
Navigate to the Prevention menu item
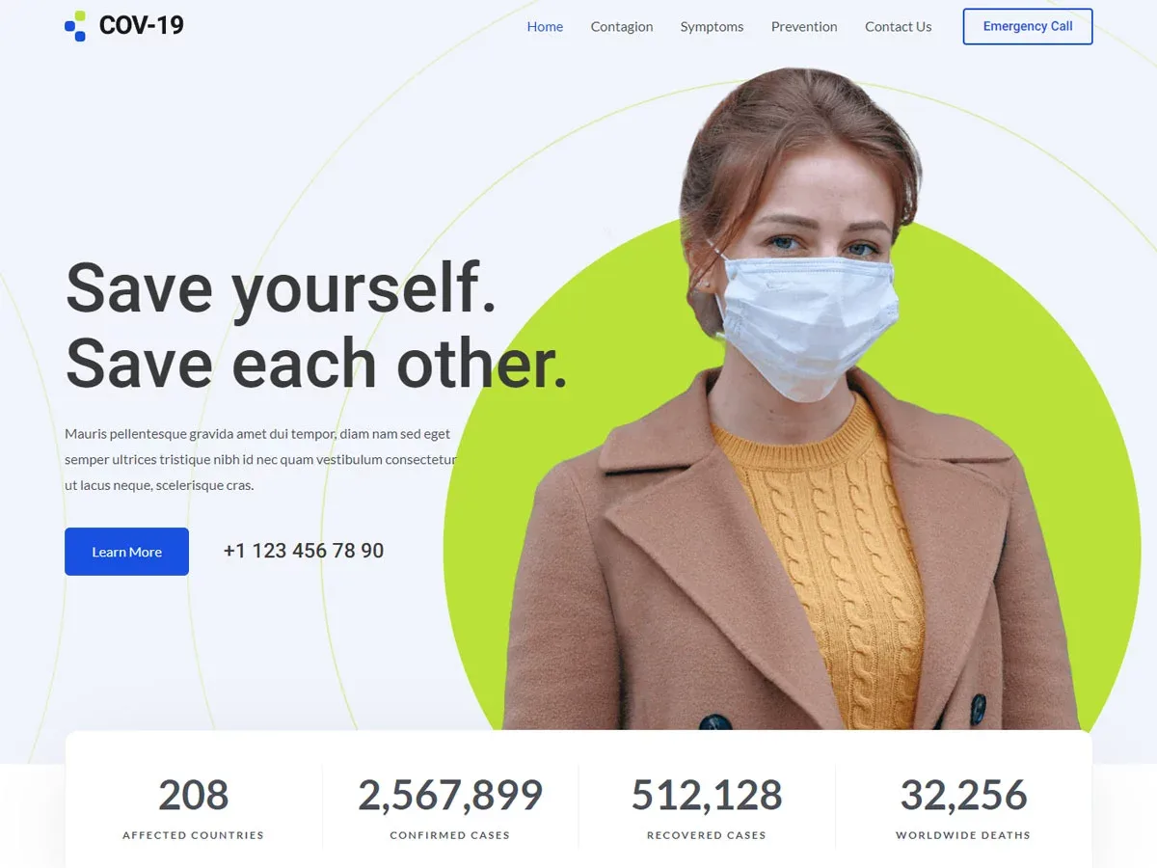pos(804,27)
